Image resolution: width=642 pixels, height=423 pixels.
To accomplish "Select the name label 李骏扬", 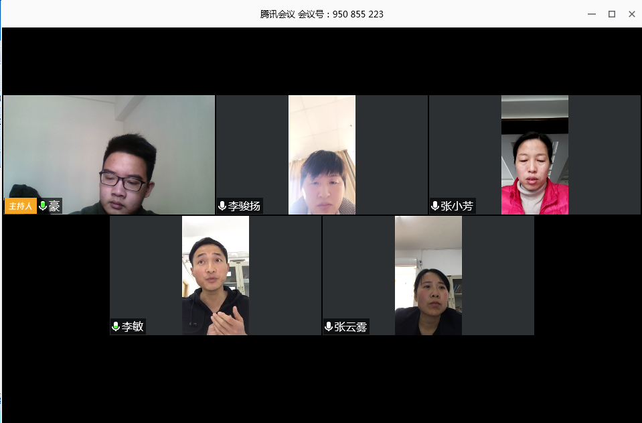I will pyautogui.click(x=244, y=206).
